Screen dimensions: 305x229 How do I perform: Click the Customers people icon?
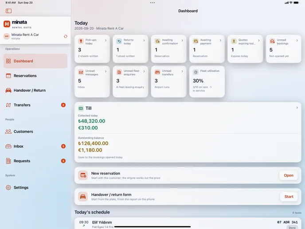(8, 131)
